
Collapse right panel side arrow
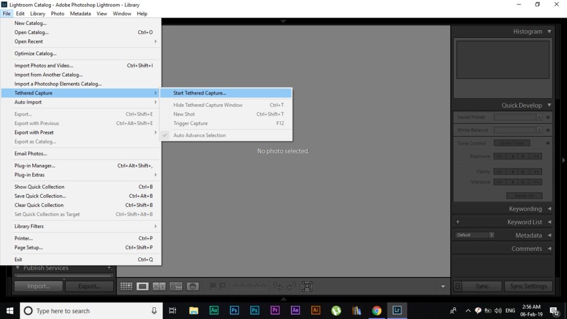click(563, 160)
